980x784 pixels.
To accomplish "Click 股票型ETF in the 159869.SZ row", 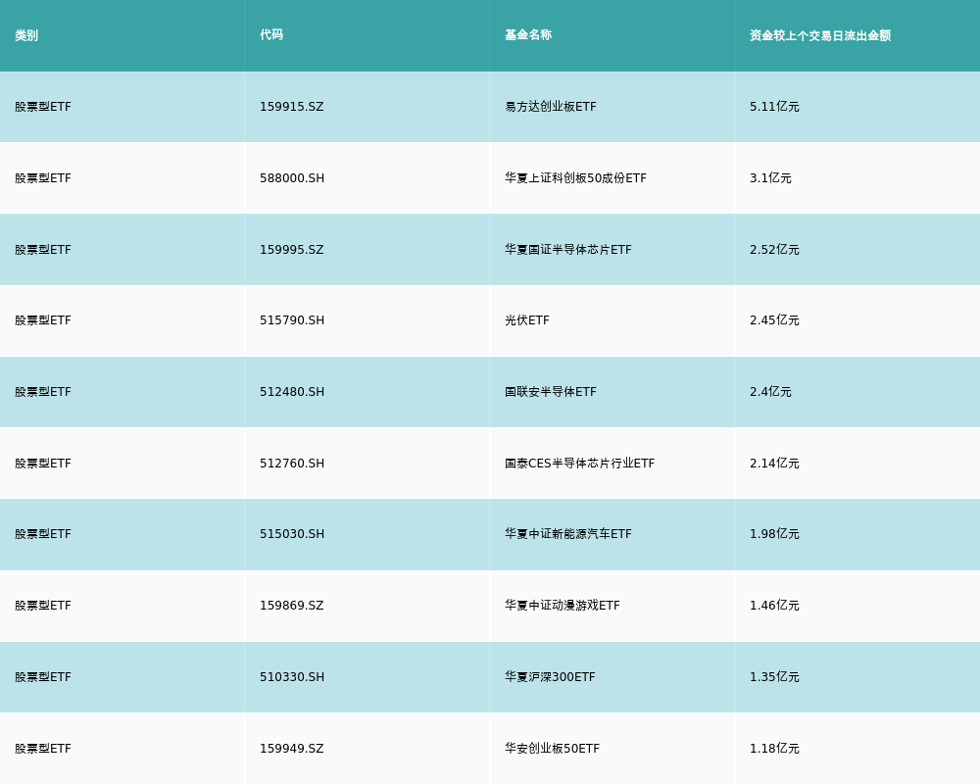I will pyautogui.click(x=43, y=606).
